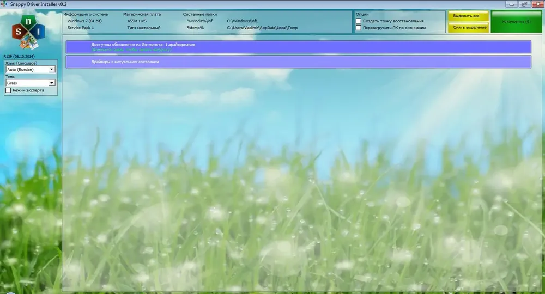This screenshot has width=545, height=294.
Task: Click the 'Снять выделение' button
Action: pyautogui.click(x=469, y=27)
